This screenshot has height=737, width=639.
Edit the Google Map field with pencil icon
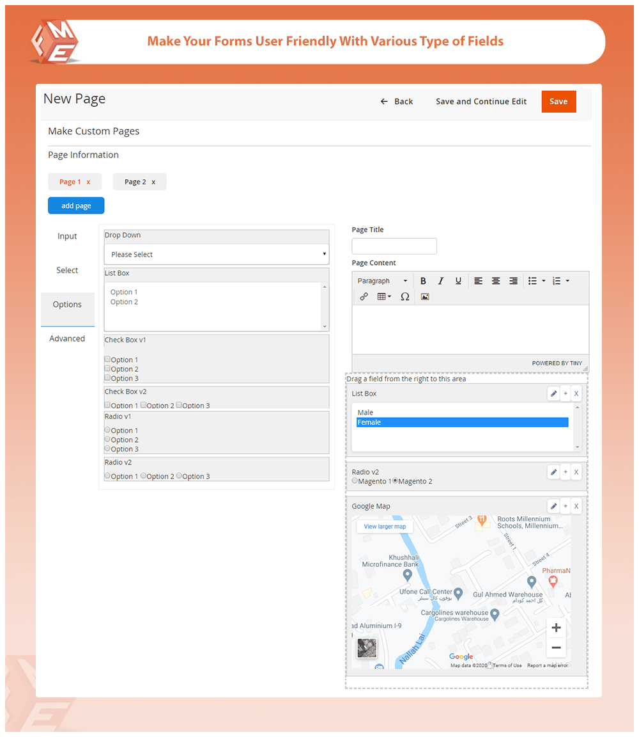click(553, 507)
